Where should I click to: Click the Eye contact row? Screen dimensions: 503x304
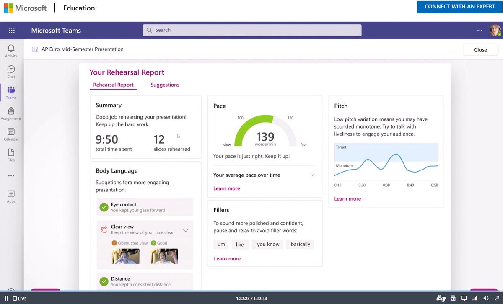[145, 207]
